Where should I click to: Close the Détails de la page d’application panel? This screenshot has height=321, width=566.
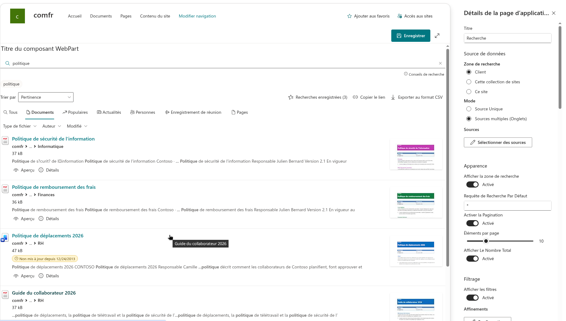click(x=554, y=13)
